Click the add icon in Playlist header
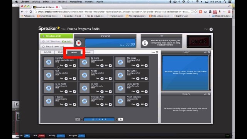247x139 pixels. [209, 52]
